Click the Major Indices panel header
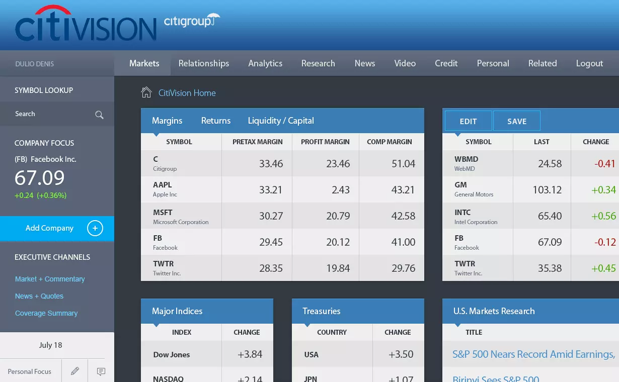The height and width of the screenshot is (382, 619). pos(207,311)
